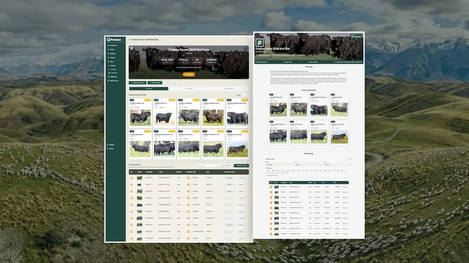Open the first filter dropdown under All Animals

(x=279, y=165)
